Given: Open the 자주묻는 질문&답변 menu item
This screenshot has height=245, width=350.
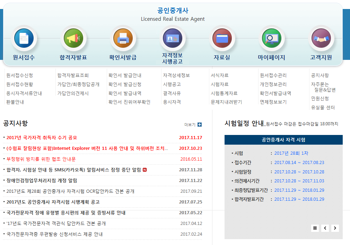Looking at the screenshot, I should 323,87.
